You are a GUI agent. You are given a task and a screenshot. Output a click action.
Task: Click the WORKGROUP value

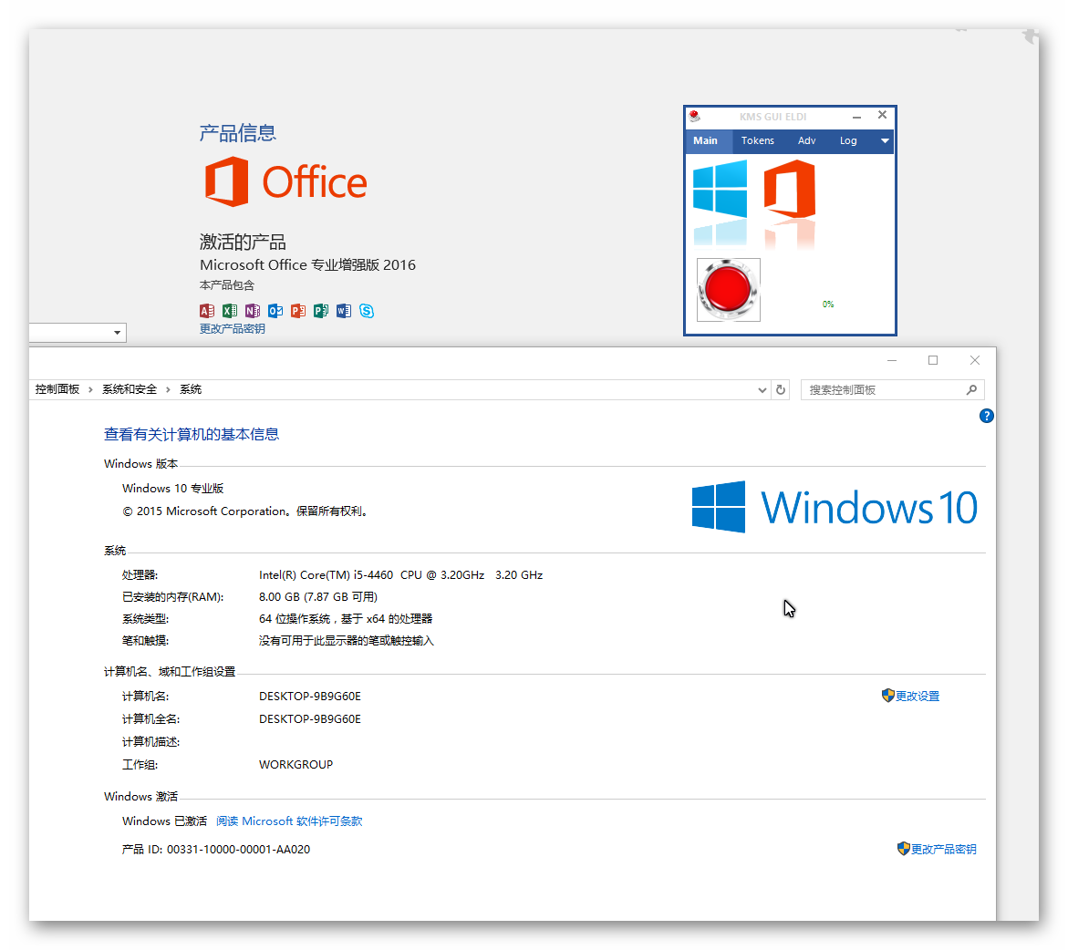(296, 765)
